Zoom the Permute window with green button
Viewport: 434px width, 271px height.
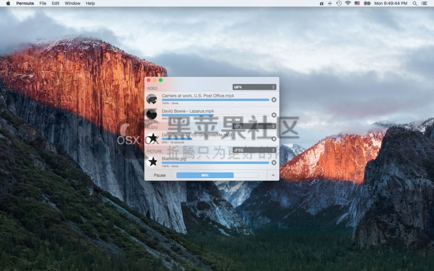[x=161, y=80]
